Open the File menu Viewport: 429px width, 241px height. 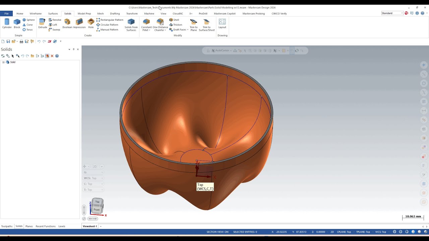tap(6, 14)
